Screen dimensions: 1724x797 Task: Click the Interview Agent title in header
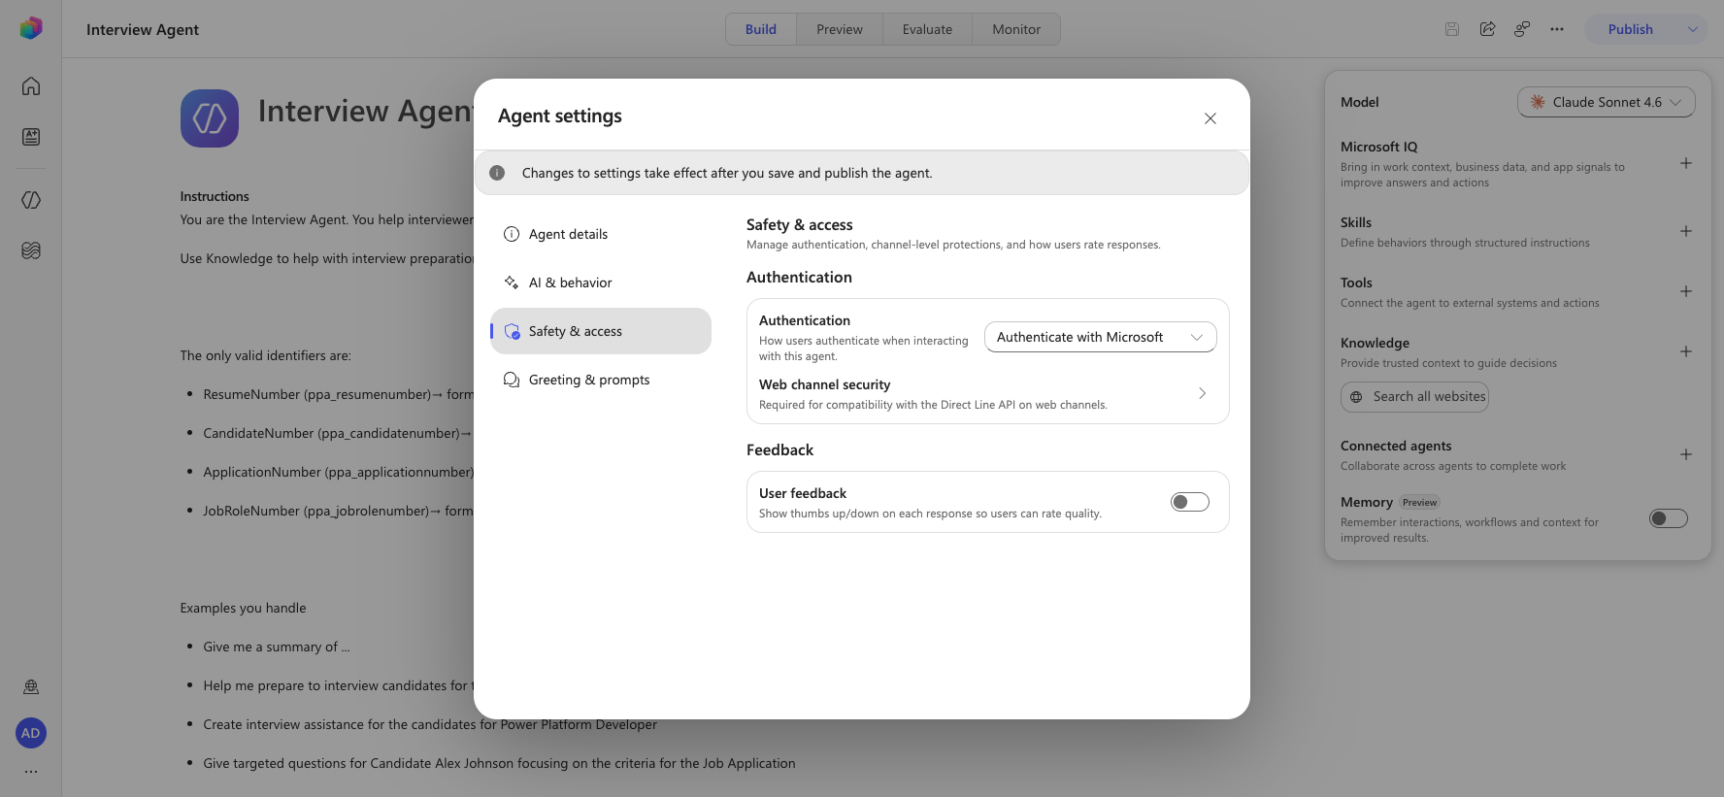[143, 29]
